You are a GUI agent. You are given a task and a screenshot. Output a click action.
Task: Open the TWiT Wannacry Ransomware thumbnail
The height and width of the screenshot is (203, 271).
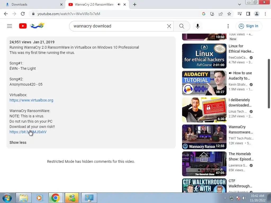(204, 137)
